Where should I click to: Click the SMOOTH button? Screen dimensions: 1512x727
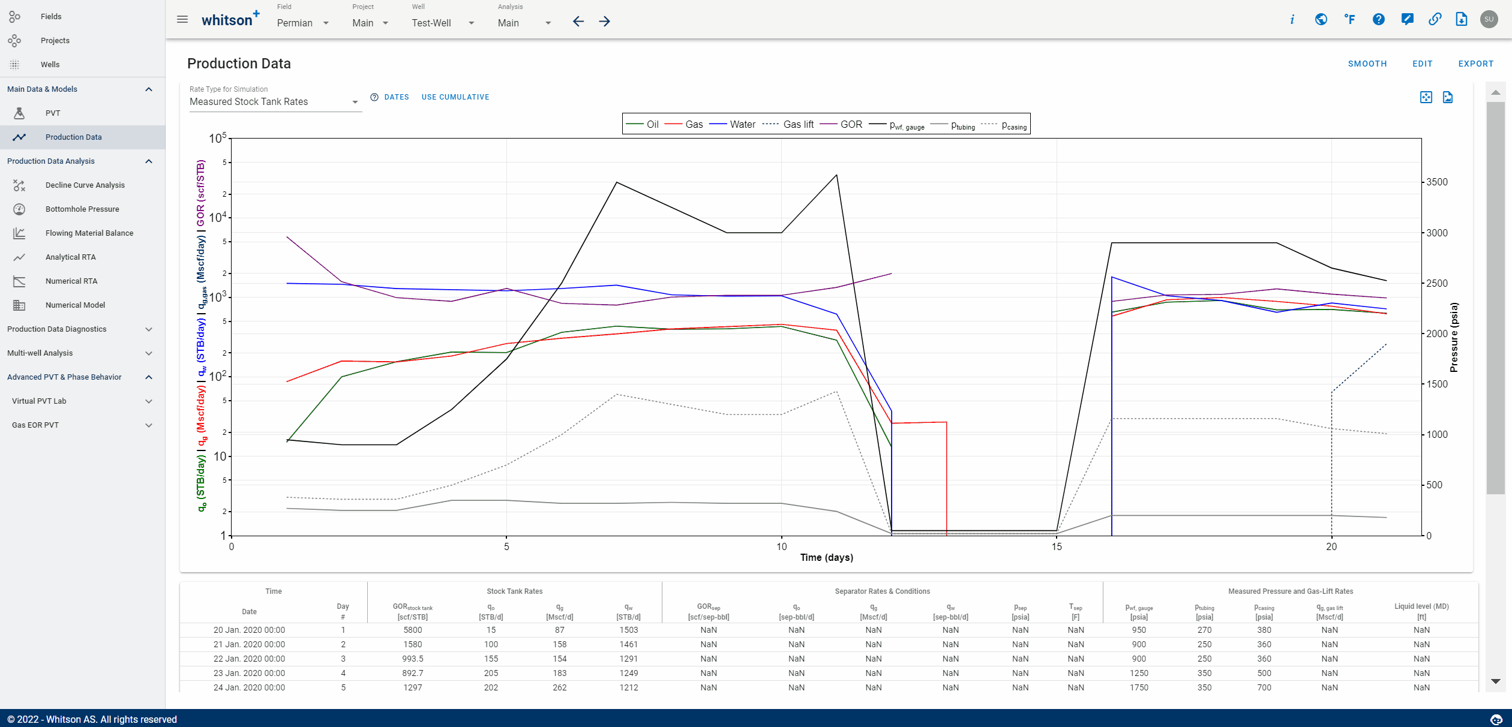click(x=1367, y=64)
